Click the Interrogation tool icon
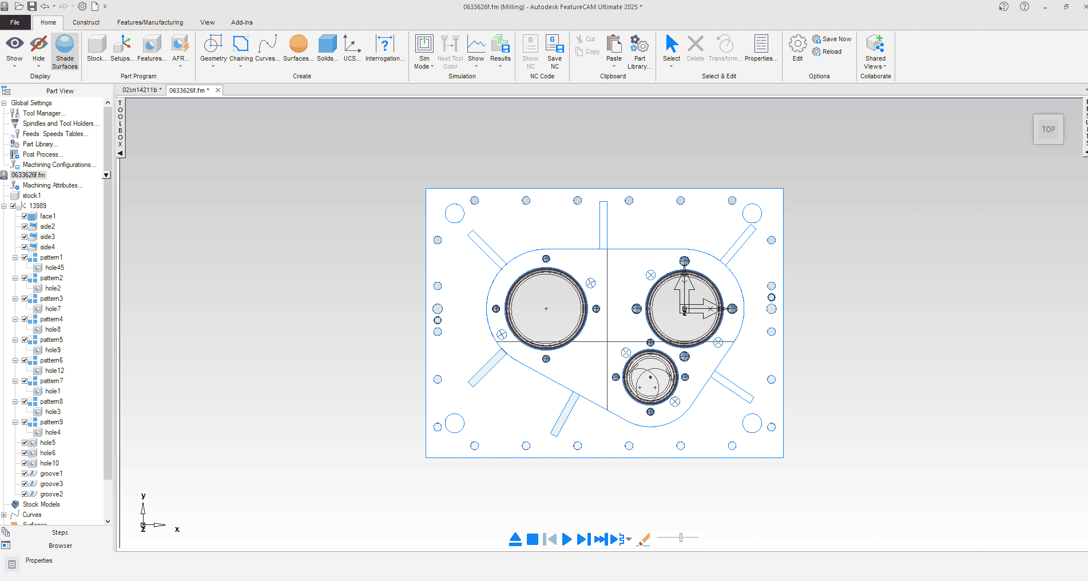 (384, 45)
